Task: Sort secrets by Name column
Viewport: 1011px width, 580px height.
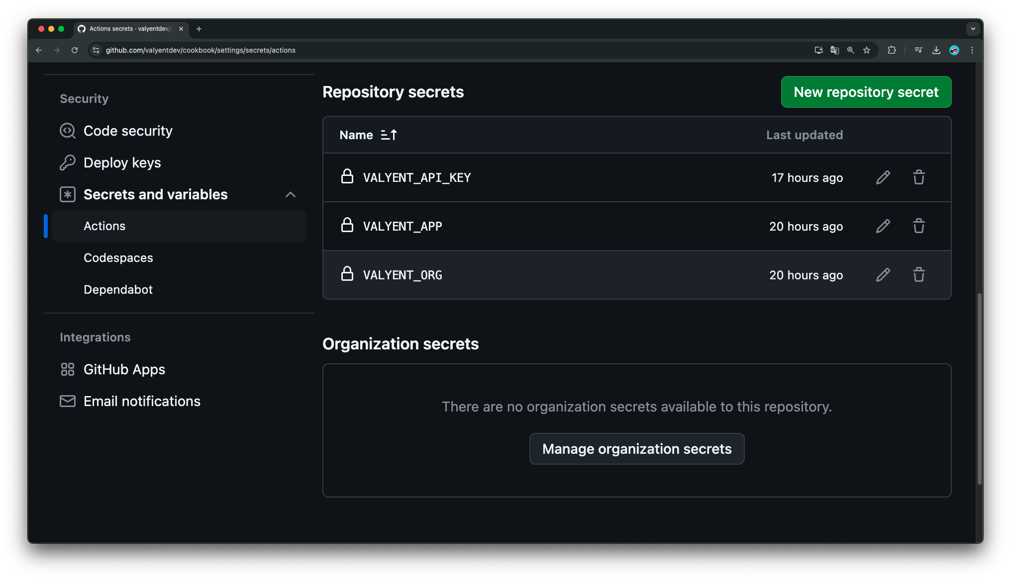Action: 368,135
